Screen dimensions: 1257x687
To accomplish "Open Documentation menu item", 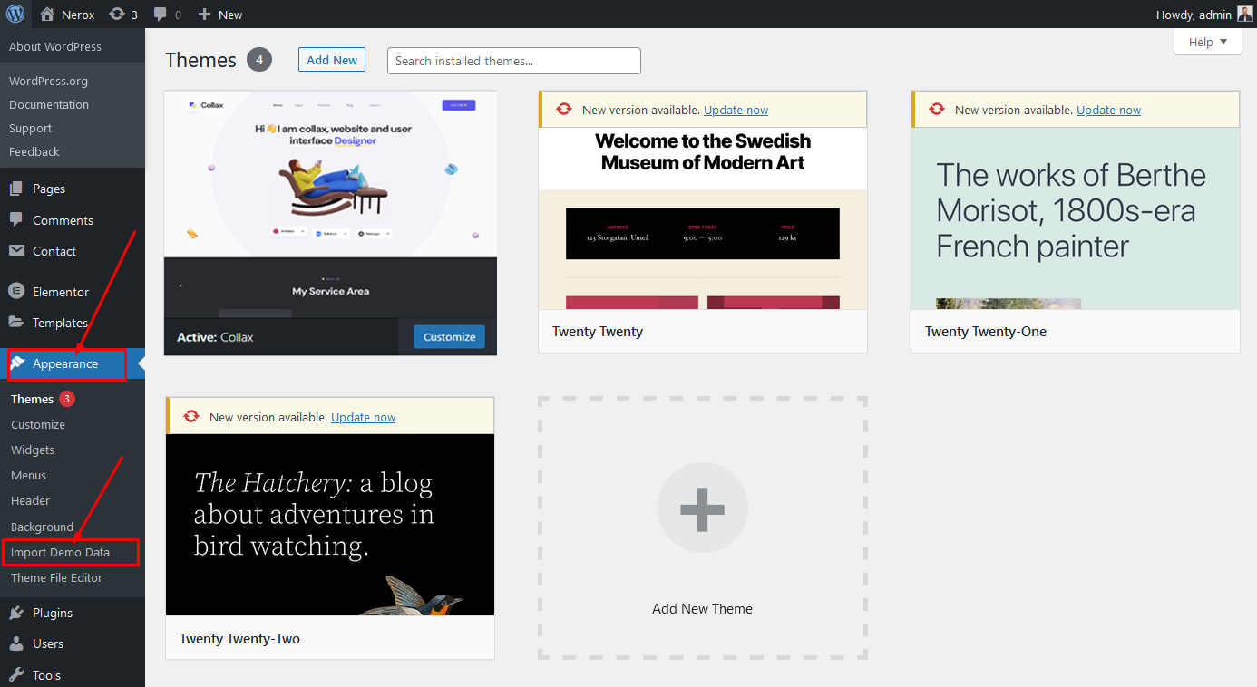I will click(49, 104).
